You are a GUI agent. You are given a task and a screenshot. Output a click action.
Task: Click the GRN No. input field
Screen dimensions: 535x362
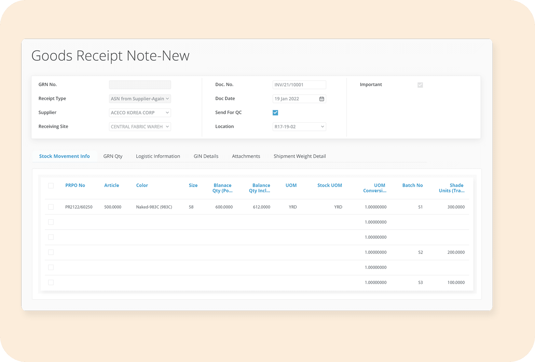click(x=140, y=85)
